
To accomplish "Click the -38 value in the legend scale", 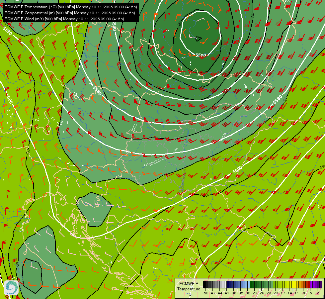I will tap(233, 293).
